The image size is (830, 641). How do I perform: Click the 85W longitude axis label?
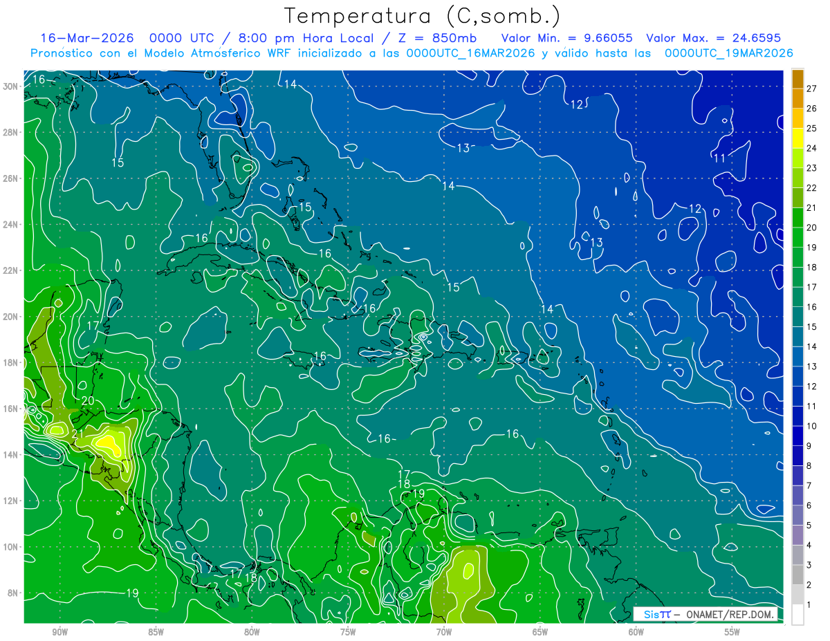point(156,632)
